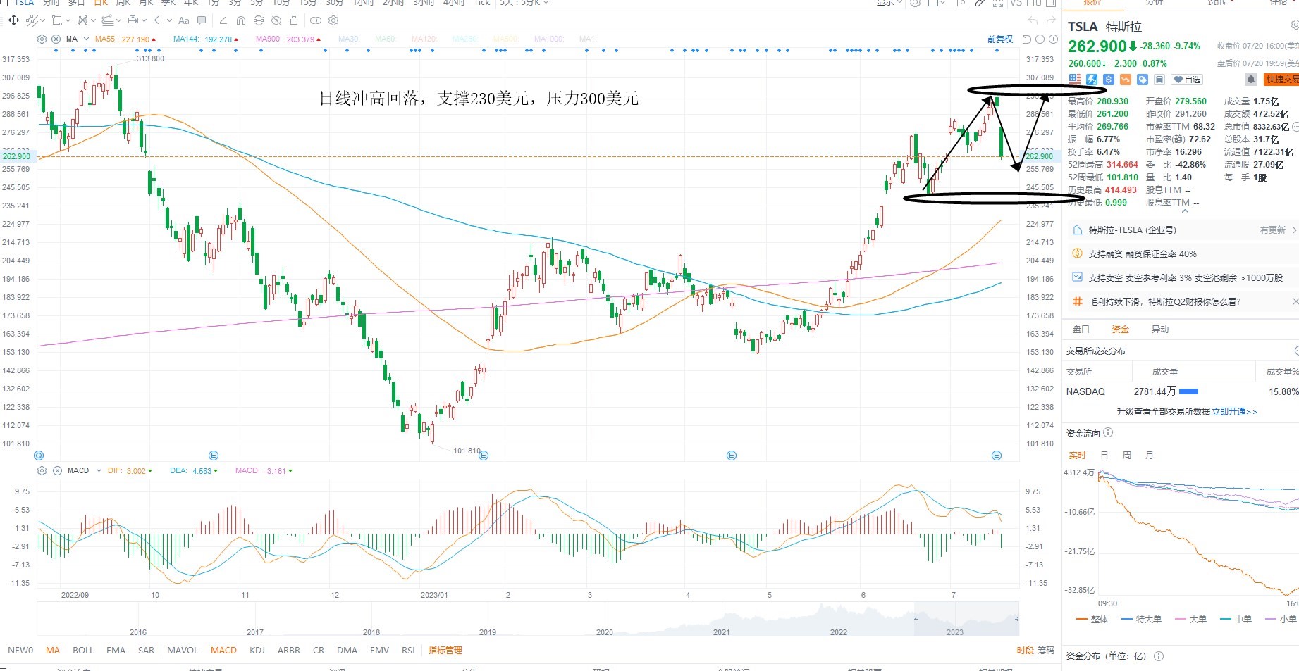Collapse the quote details panel chevron
This screenshot has width=1299, height=671.
pos(1185,211)
